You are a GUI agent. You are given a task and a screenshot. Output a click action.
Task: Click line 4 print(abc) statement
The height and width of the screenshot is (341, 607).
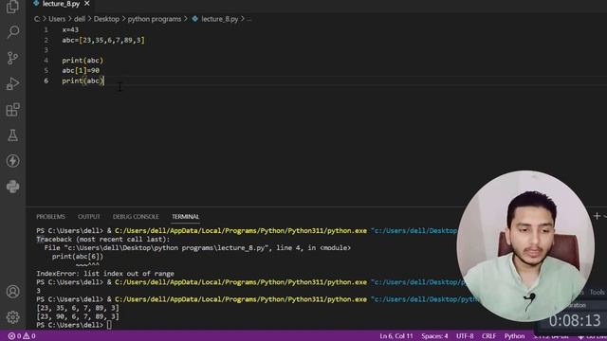tap(83, 61)
